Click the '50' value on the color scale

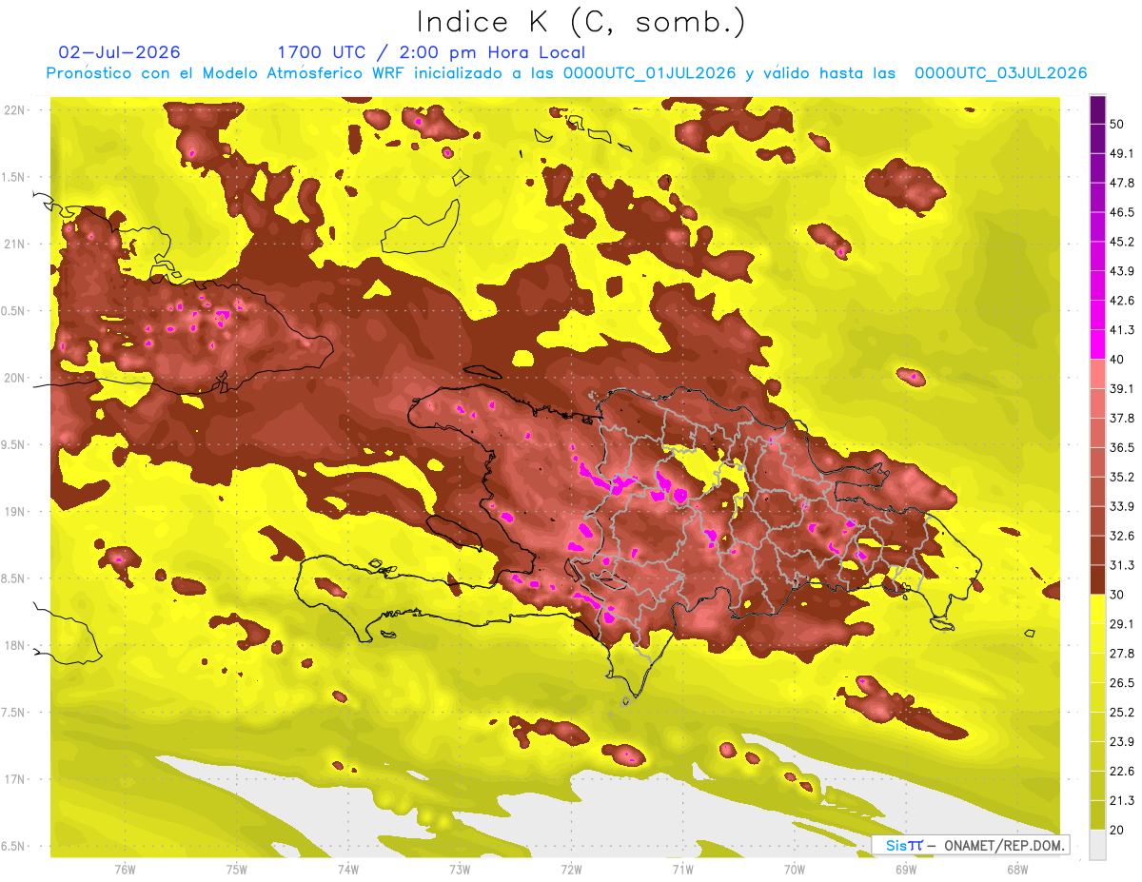coord(1117,124)
